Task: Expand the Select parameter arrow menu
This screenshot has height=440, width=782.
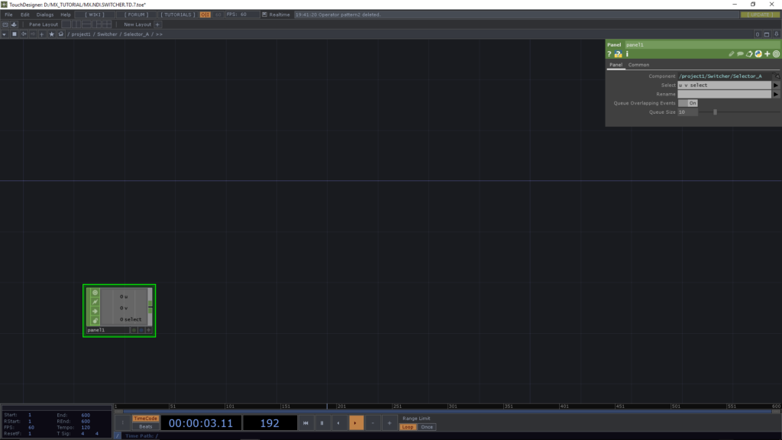Action: pyautogui.click(x=776, y=86)
